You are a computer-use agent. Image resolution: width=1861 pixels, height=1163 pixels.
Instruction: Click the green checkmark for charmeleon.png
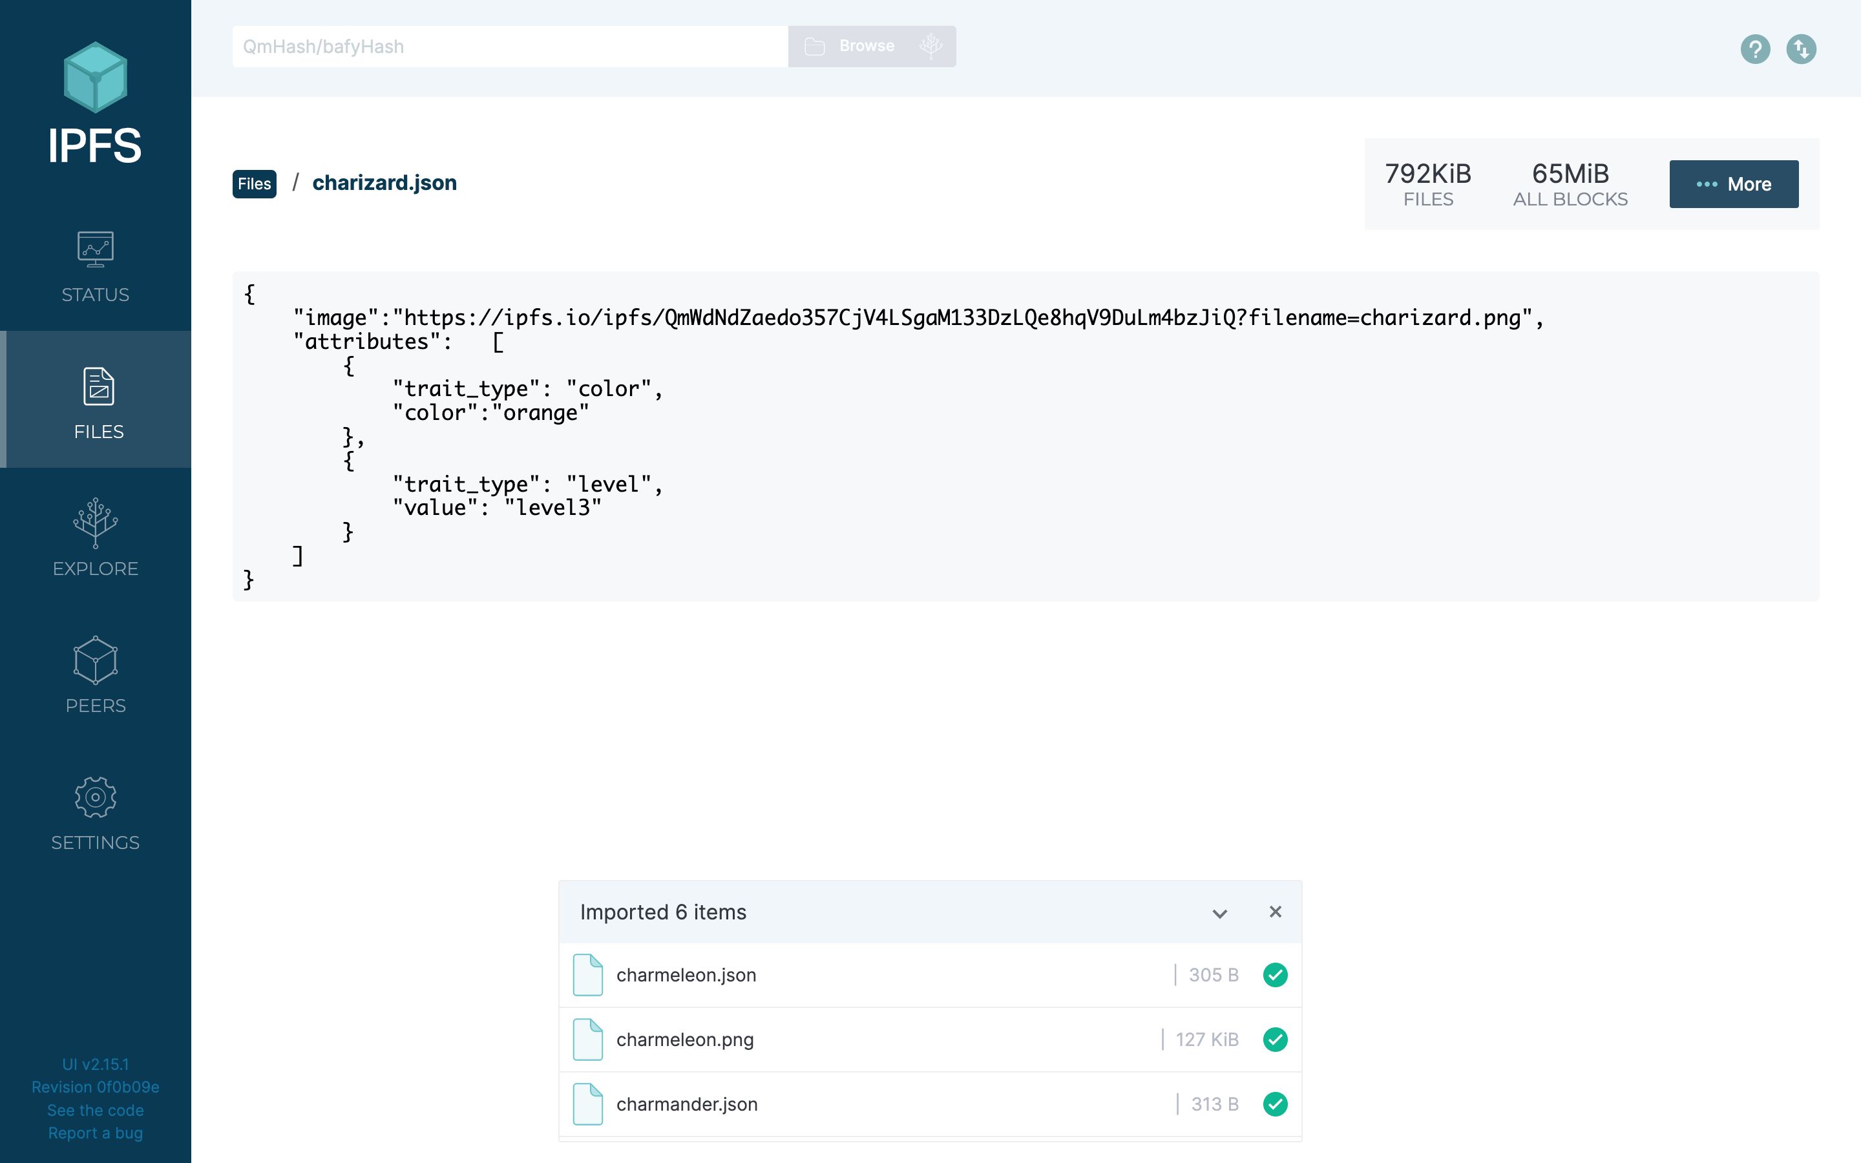tap(1275, 1039)
